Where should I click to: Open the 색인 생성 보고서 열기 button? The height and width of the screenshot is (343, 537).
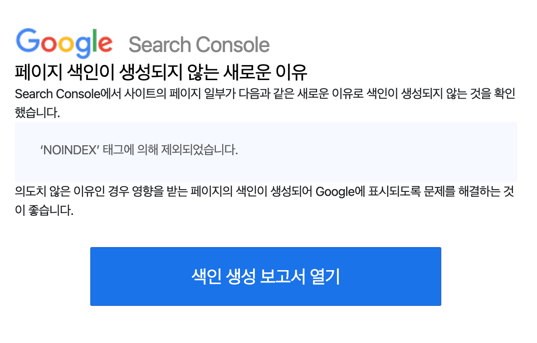click(265, 276)
